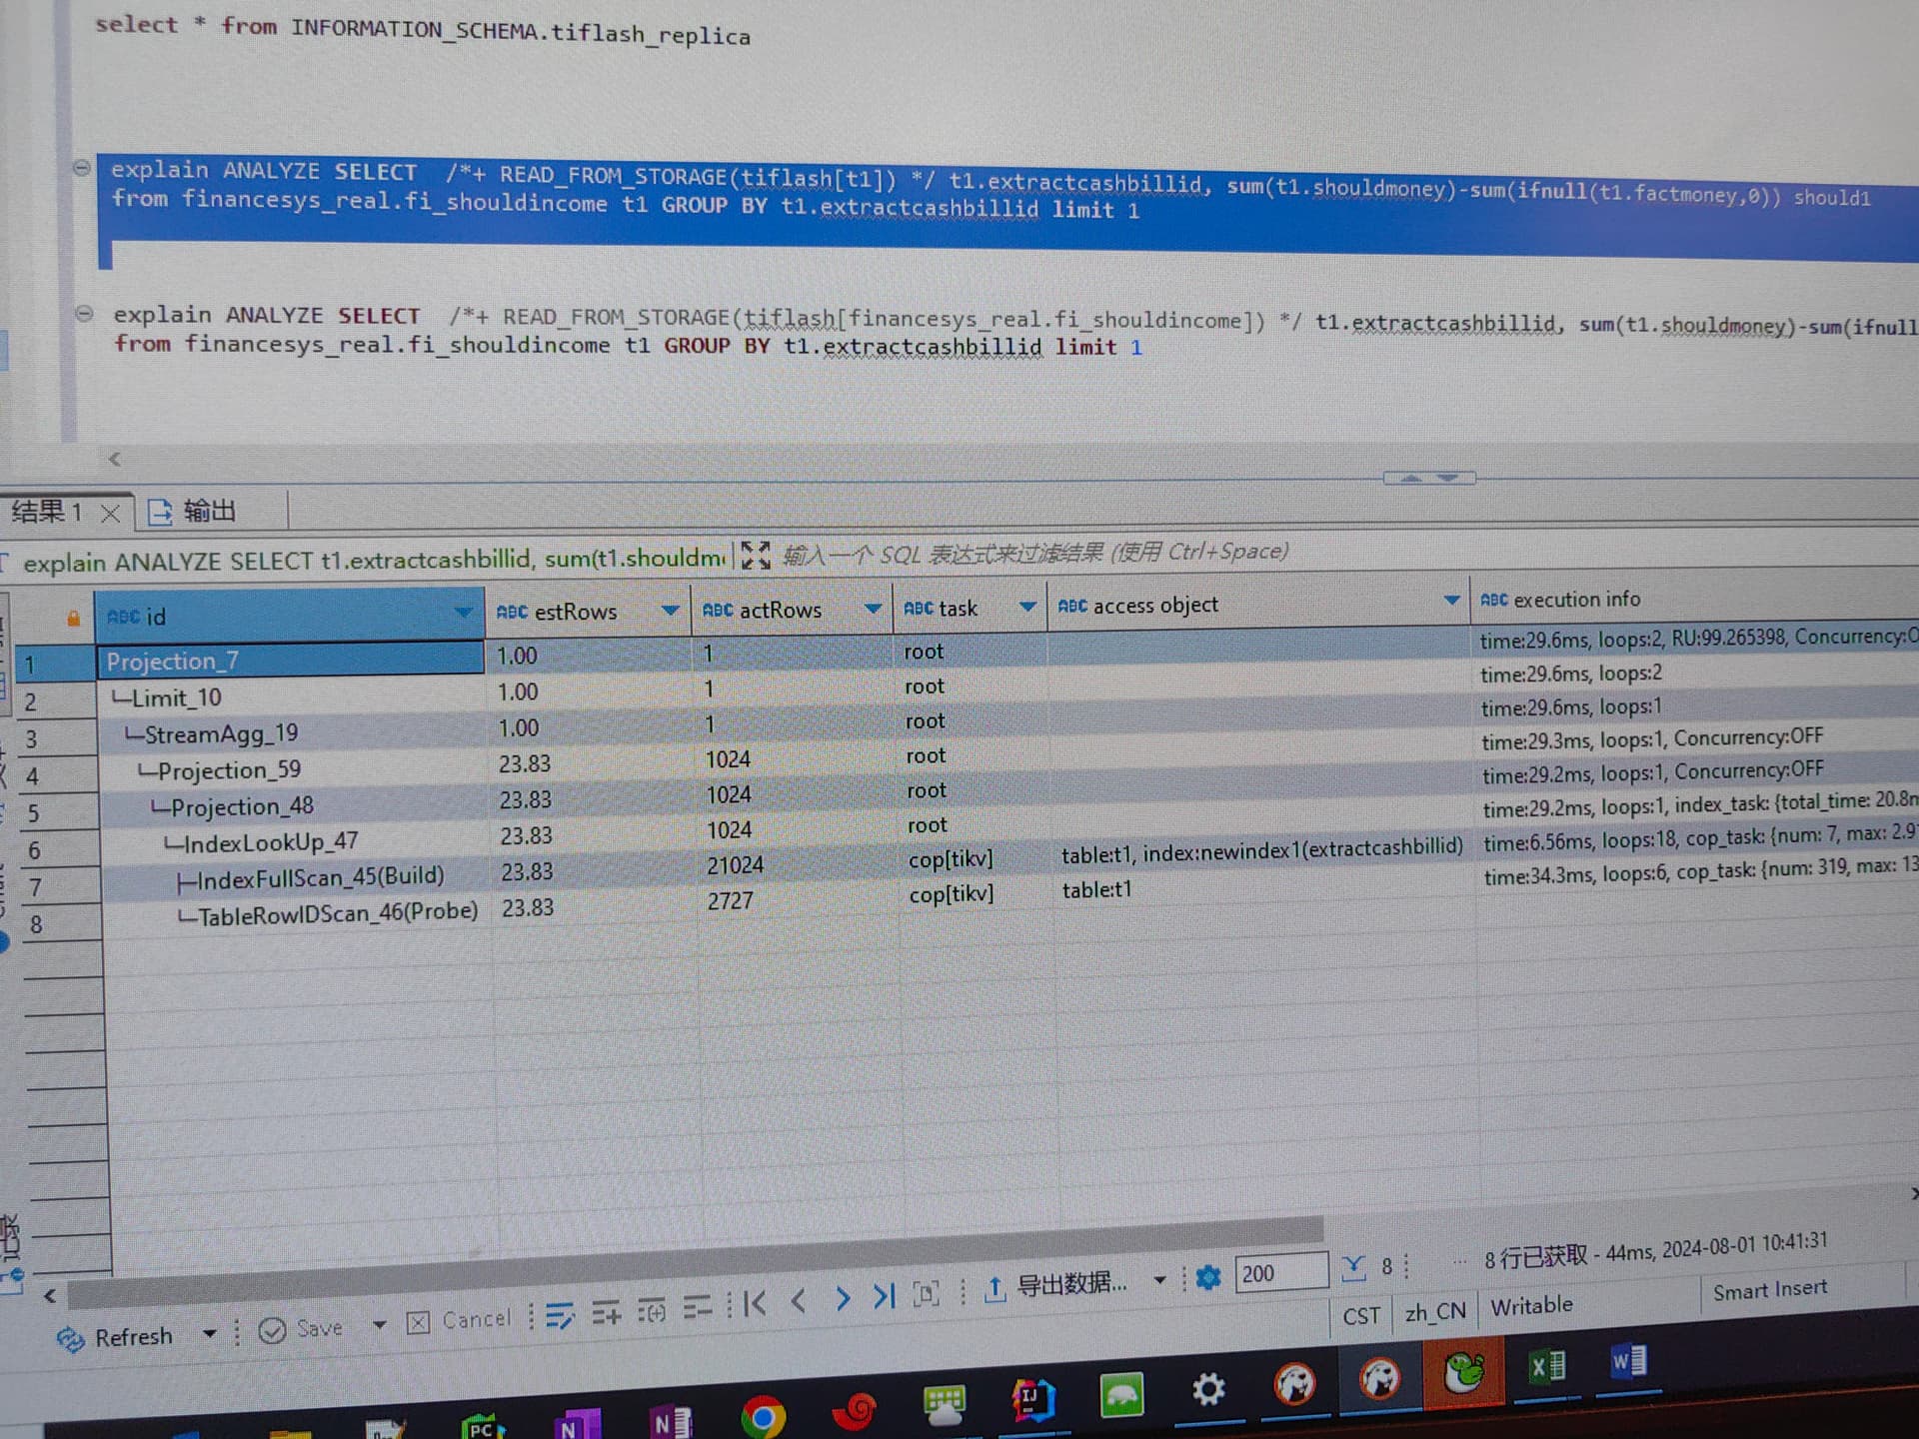This screenshot has width=1919, height=1439.
Task: Open the estRows column filter dropdown
Action: coord(670,610)
